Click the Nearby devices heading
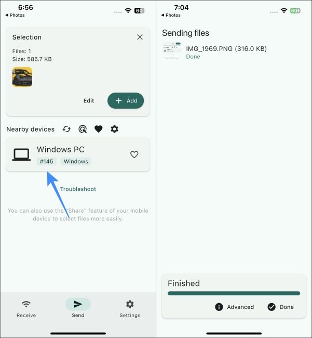Viewport: 312px width, 338px height. (x=30, y=129)
